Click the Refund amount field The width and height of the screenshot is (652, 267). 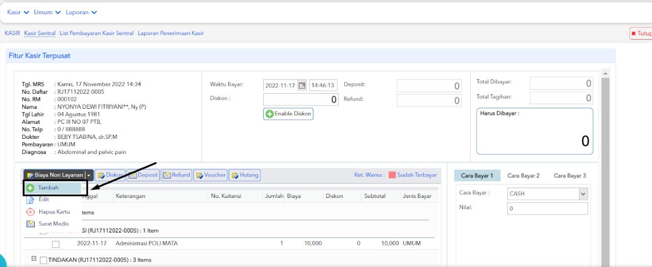[429, 101]
